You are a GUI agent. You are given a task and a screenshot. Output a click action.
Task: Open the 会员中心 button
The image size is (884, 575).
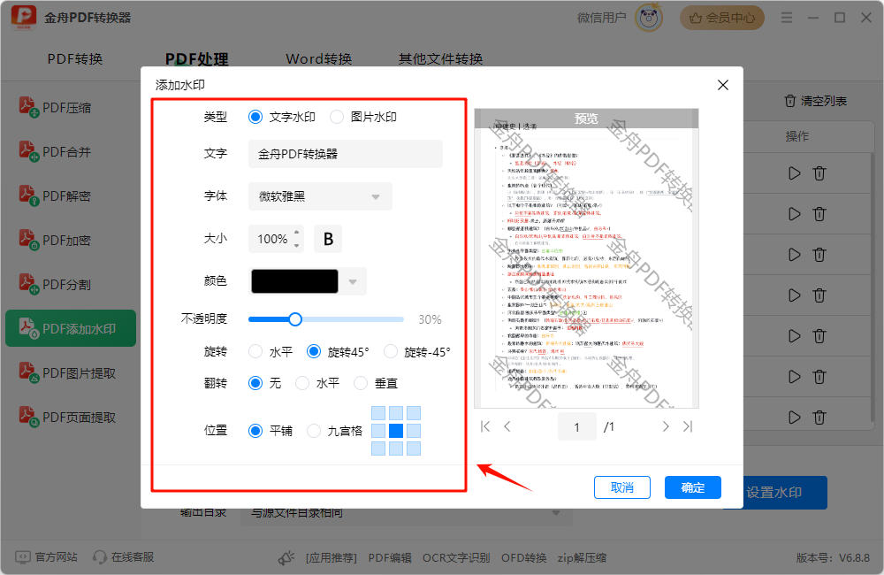722,18
